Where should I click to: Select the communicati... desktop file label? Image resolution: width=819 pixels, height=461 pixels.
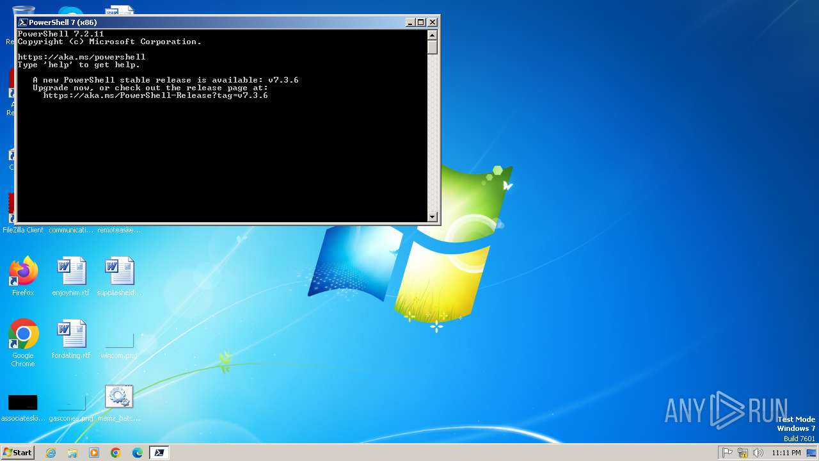[x=71, y=230]
